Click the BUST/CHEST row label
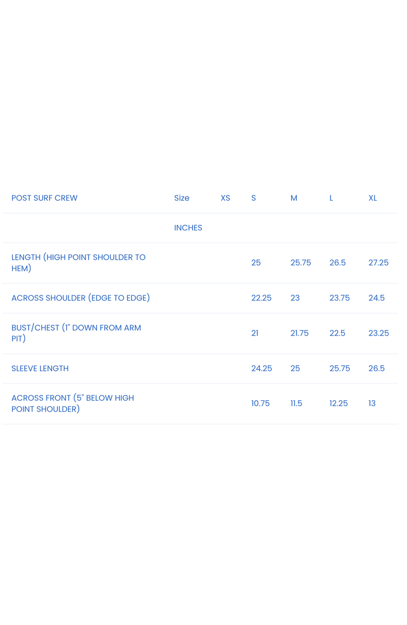This screenshot has width=407, height=625. point(76,333)
